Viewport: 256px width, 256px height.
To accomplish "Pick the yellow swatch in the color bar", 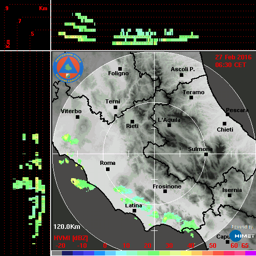I will click(186, 253).
